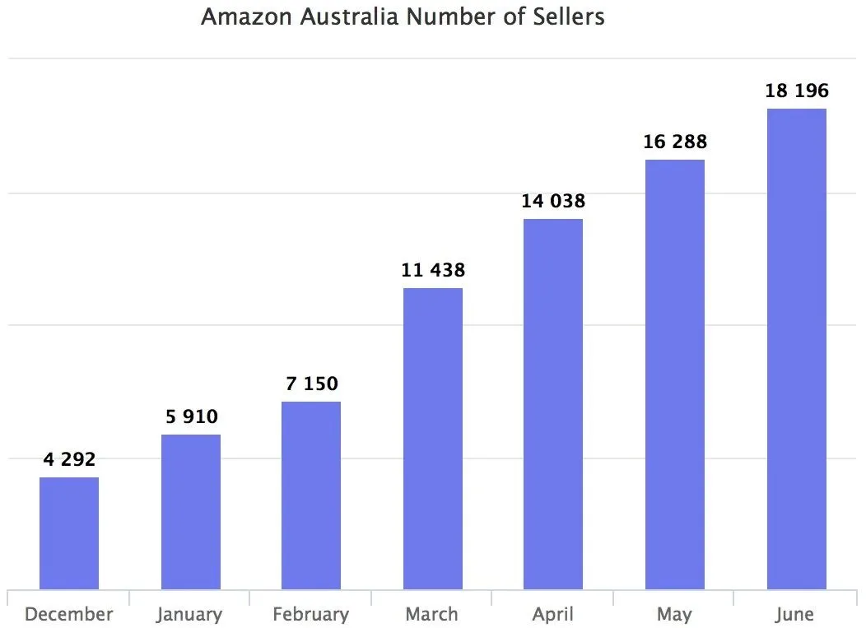Screen dimensions: 866x628
Task: Click the 4 292 data label
Action: click(x=69, y=459)
